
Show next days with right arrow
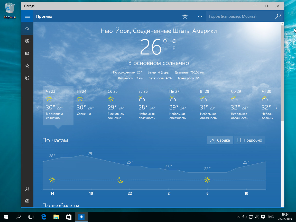coord(276,108)
